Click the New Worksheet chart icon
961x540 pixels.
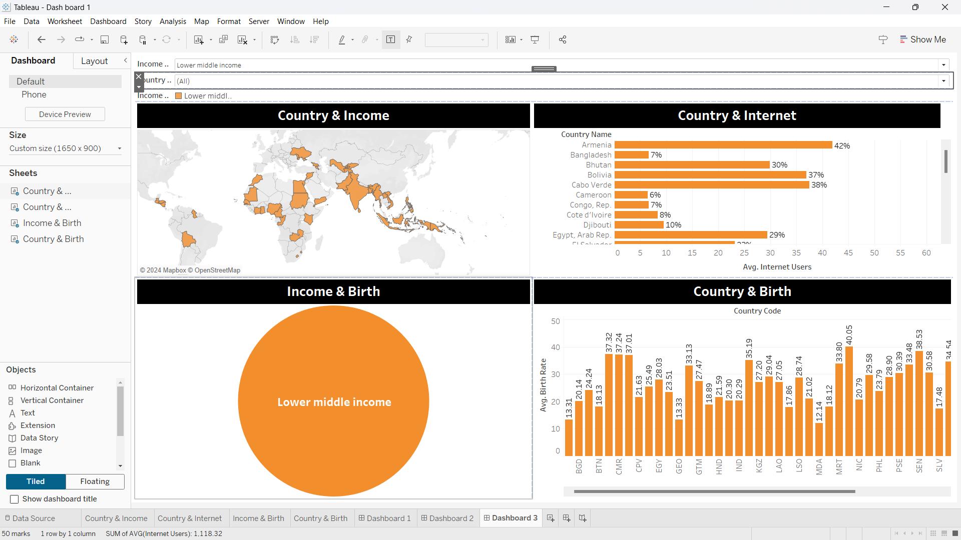coord(199,39)
